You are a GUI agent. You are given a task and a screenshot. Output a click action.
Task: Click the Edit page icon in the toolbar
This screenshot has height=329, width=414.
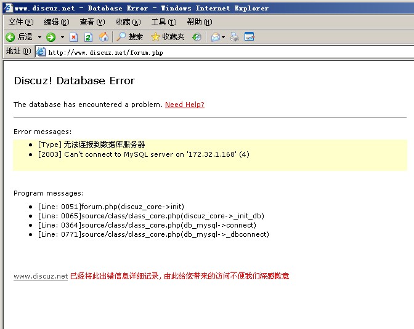250,37
